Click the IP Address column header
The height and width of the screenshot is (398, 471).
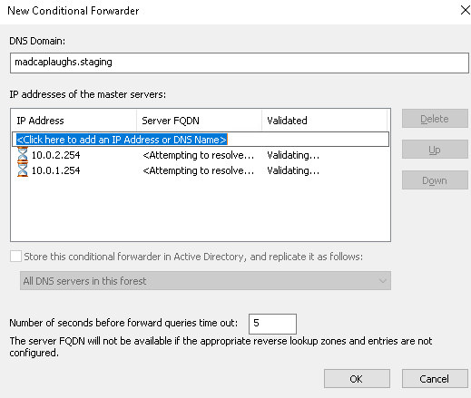74,121
